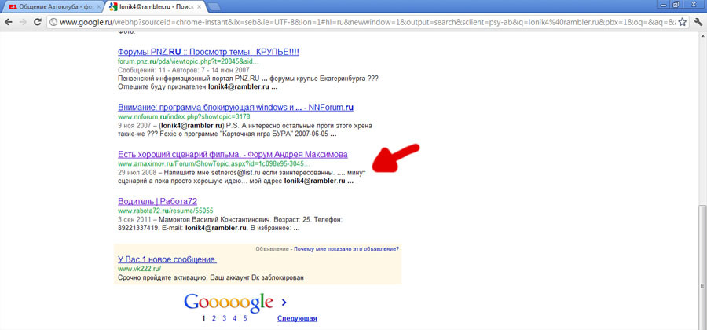Close the Общение Автоклуба tab
Screen dimensions: 707x330
tap(98, 8)
